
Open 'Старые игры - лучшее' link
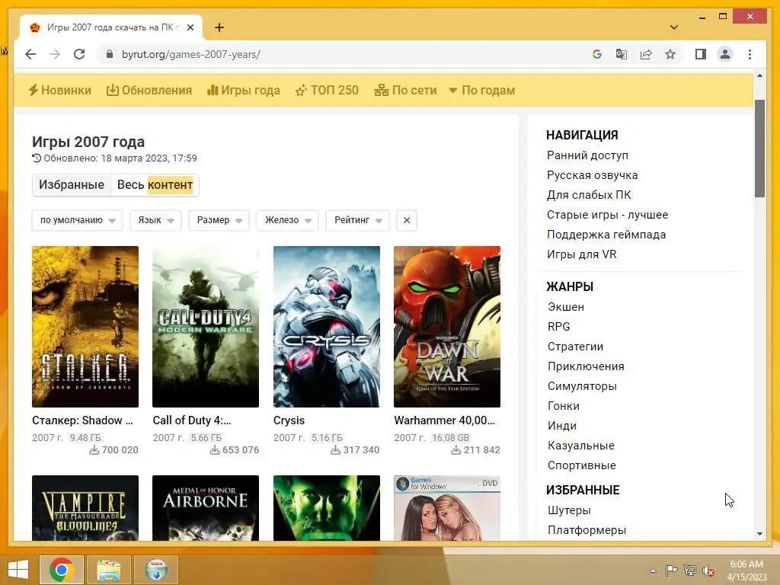point(607,215)
